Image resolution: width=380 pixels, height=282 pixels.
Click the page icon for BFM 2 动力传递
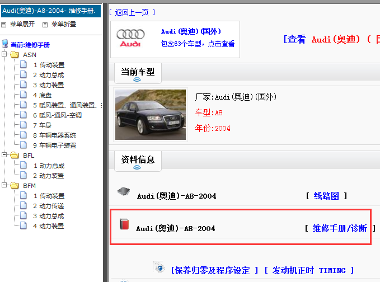[24, 205]
